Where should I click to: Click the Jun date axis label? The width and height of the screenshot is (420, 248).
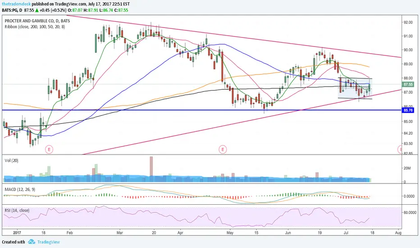pyautogui.click(x=288, y=233)
